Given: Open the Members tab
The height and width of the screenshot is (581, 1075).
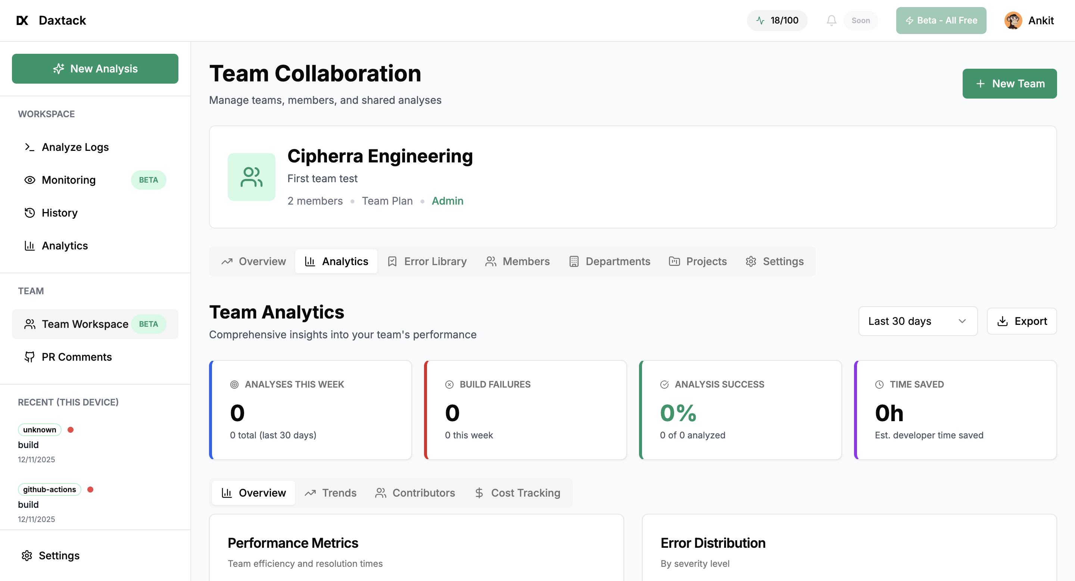Looking at the screenshot, I should (517, 261).
